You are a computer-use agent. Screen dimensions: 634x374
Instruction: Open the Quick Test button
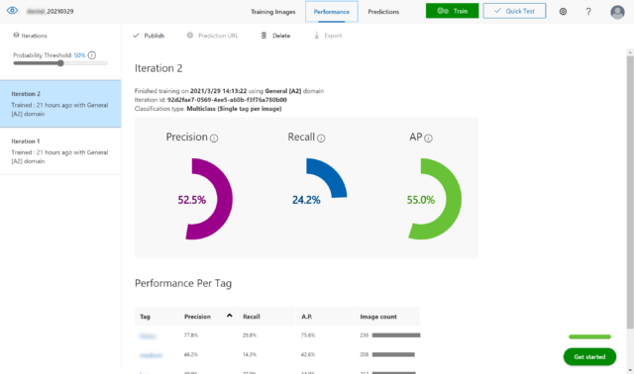[x=514, y=11]
